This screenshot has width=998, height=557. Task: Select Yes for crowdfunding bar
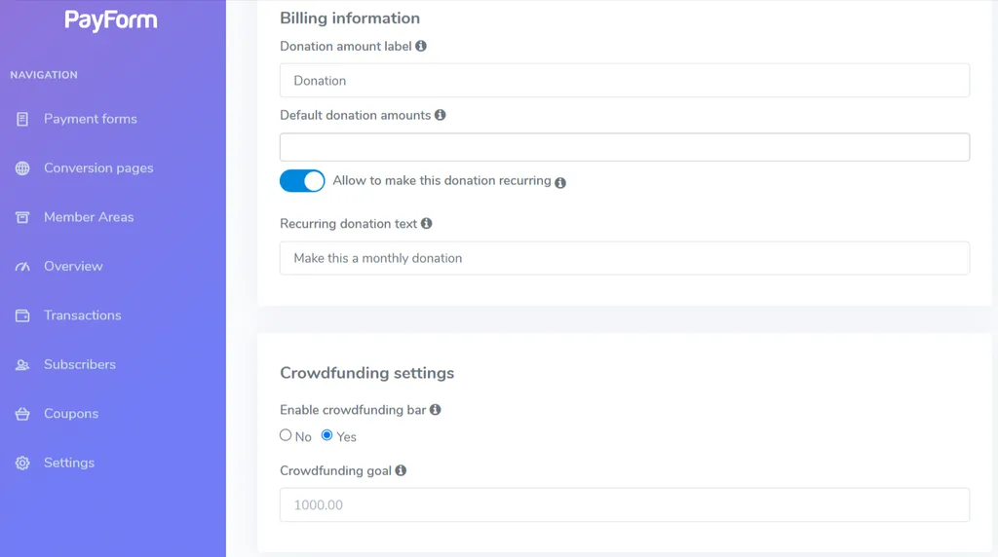(326, 435)
